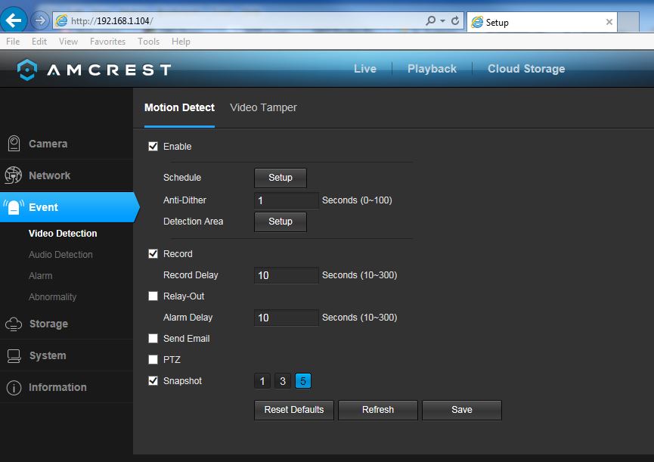Enable the Relay-Out checkbox
654x462 pixels.
153,296
